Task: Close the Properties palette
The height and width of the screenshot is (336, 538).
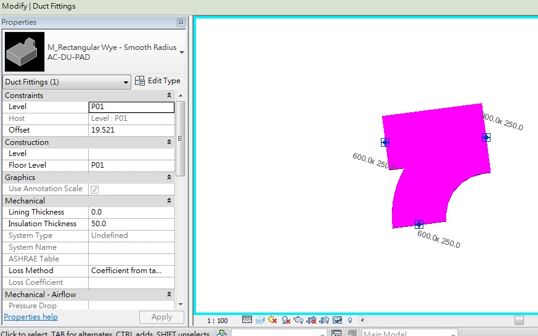Action: (x=181, y=22)
